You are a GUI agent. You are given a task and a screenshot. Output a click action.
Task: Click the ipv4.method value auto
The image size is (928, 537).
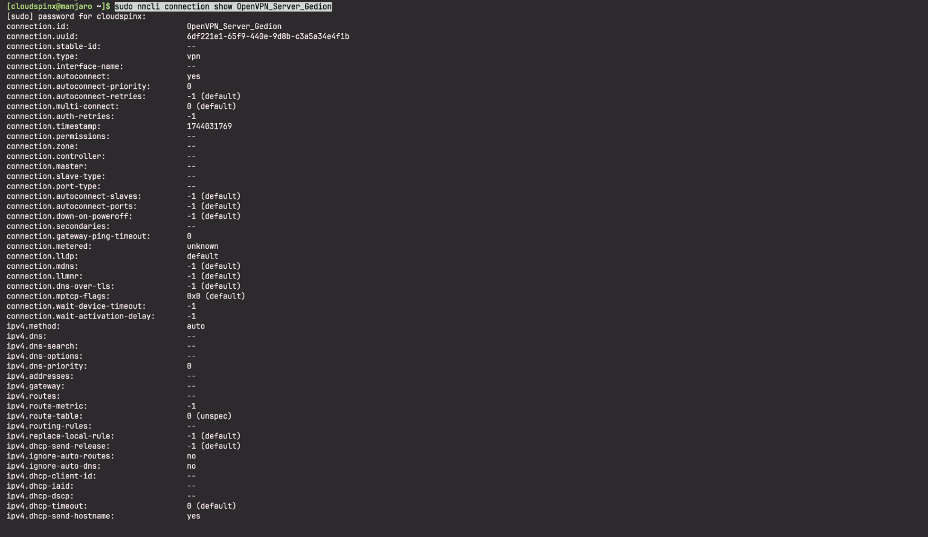click(x=196, y=326)
